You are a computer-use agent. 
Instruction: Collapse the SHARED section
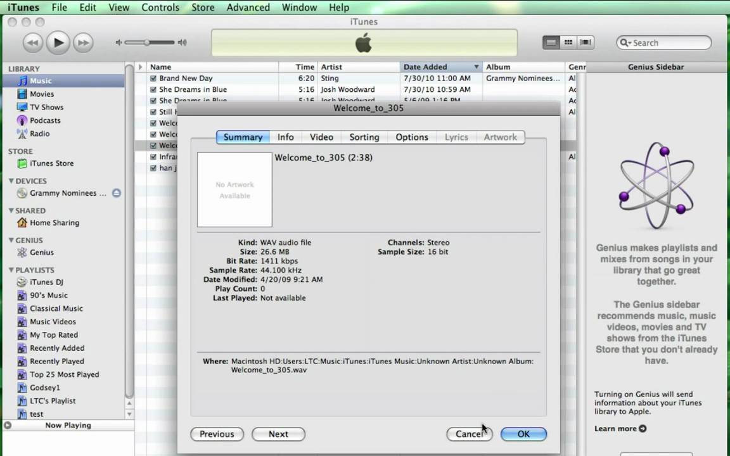tap(11, 211)
